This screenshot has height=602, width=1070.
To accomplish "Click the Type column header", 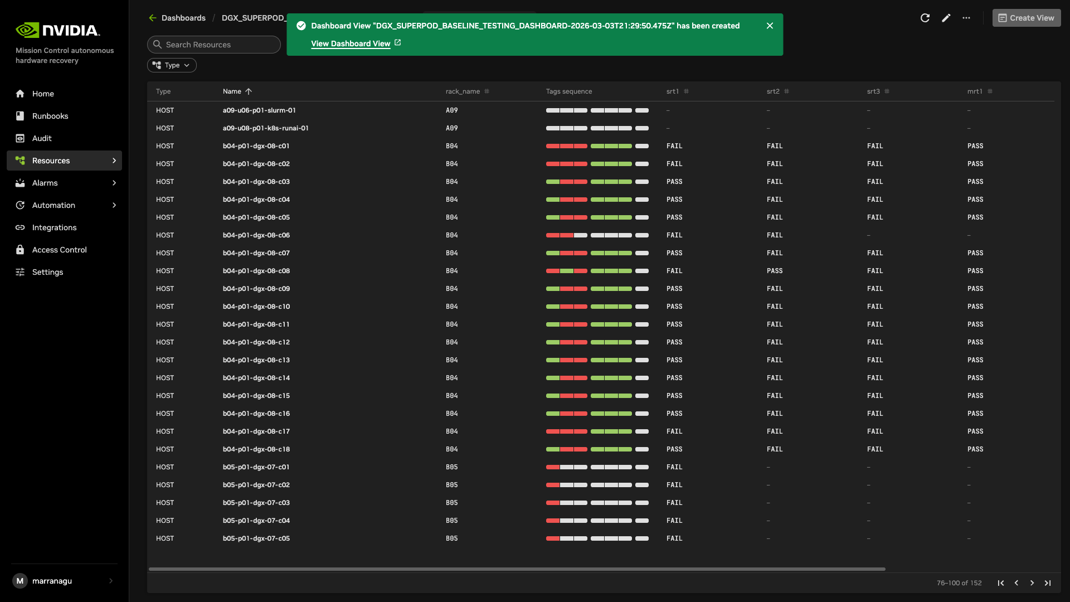I will click(163, 91).
